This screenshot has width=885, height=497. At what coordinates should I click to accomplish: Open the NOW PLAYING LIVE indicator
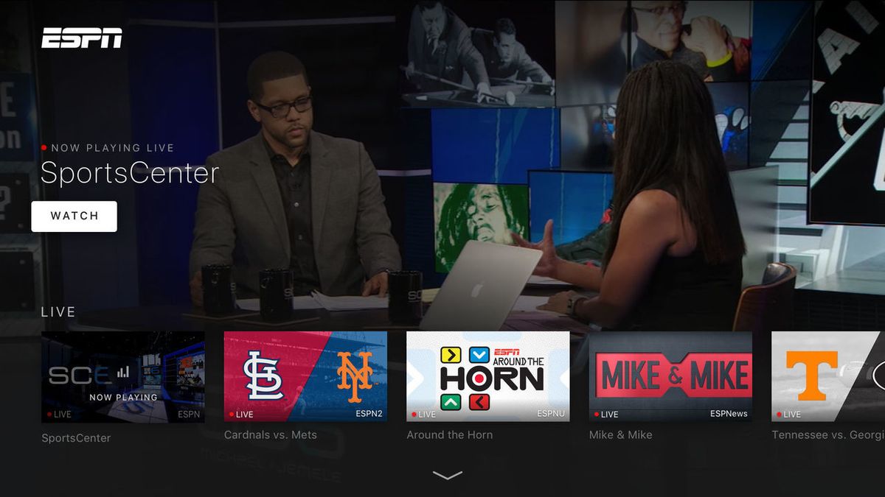(111, 147)
